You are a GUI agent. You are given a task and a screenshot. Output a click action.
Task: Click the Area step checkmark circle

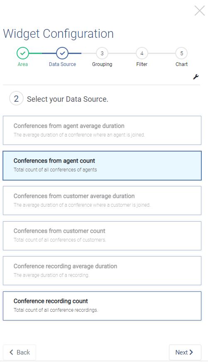click(22, 53)
